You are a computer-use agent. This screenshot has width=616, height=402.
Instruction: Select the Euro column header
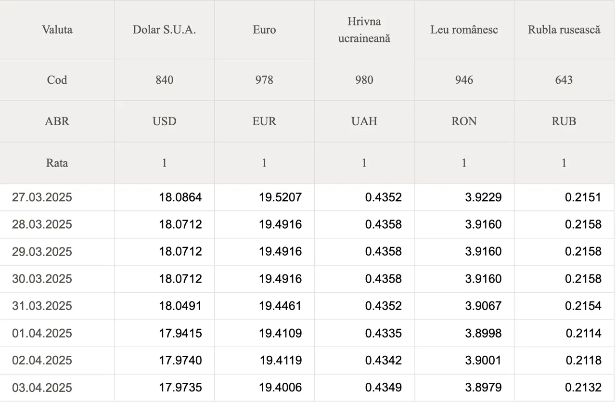click(264, 29)
